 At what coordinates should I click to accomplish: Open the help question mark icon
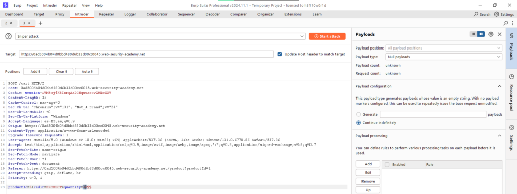(x=8, y=36)
